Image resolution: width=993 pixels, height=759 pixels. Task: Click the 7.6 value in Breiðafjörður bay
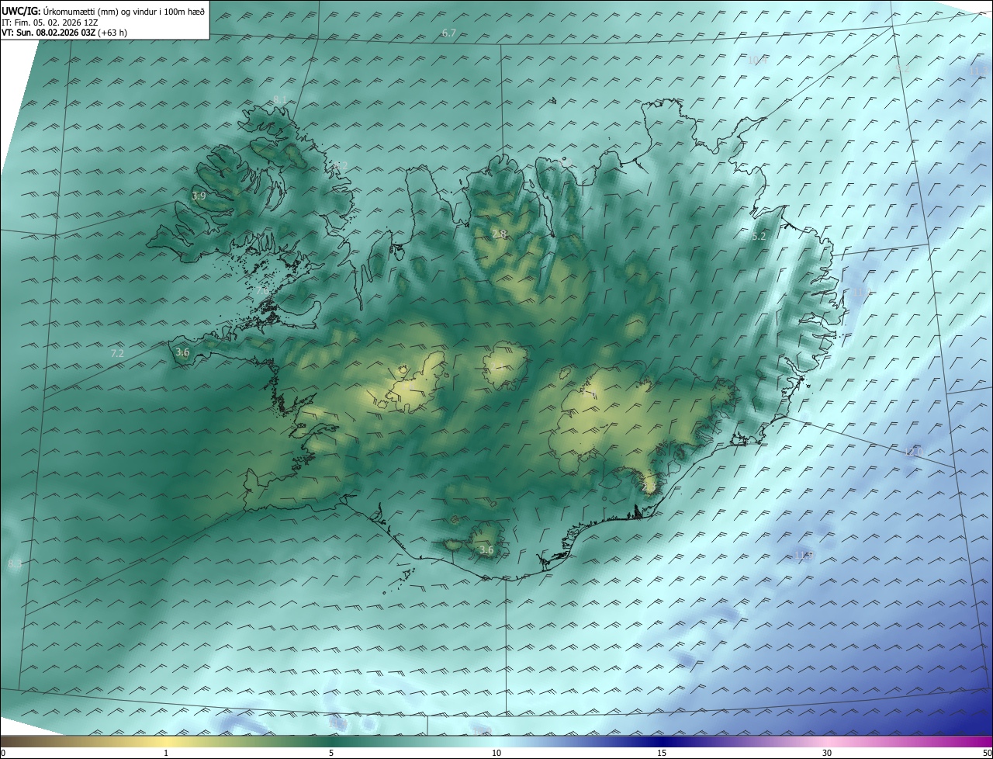click(x=263, y=290)
